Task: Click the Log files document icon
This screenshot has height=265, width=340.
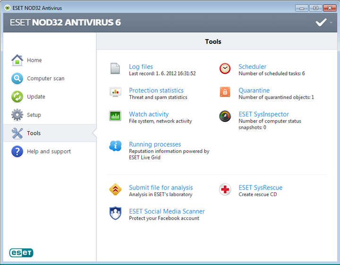Action: (x=115, y=68)
